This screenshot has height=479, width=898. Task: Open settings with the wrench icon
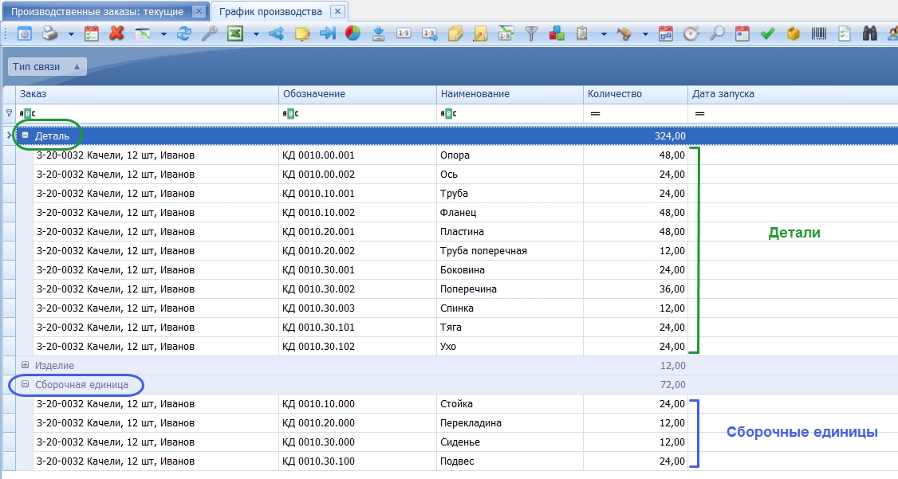(x=209, y=33)
